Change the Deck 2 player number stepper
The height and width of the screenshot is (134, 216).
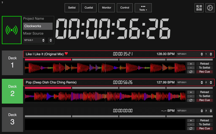tap(208, 82)
